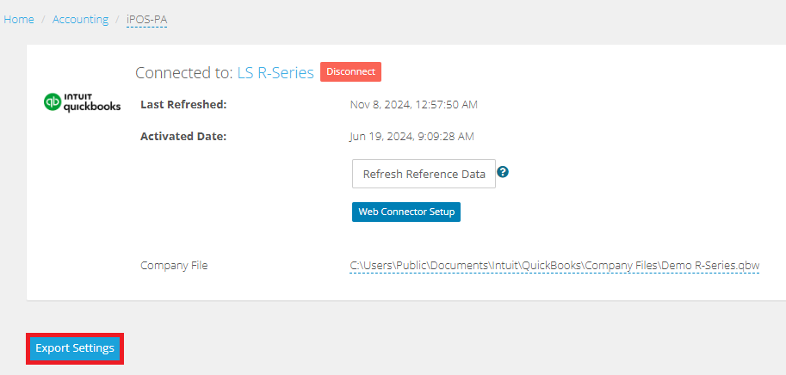Image resolution: width=786 pixels, height=375 pixels.
Task: Click the blue help question mark icon
Action: coord(503,172)
